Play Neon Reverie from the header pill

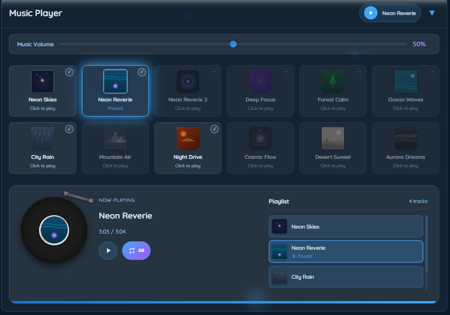[x=371, y=13]
